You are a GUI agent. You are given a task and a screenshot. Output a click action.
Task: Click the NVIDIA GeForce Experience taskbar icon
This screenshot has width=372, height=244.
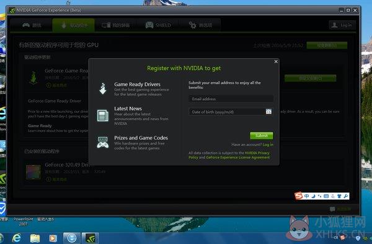point(90,238)
